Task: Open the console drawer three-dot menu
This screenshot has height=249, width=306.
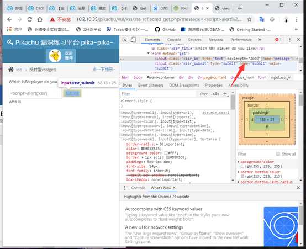Action: 125,188
